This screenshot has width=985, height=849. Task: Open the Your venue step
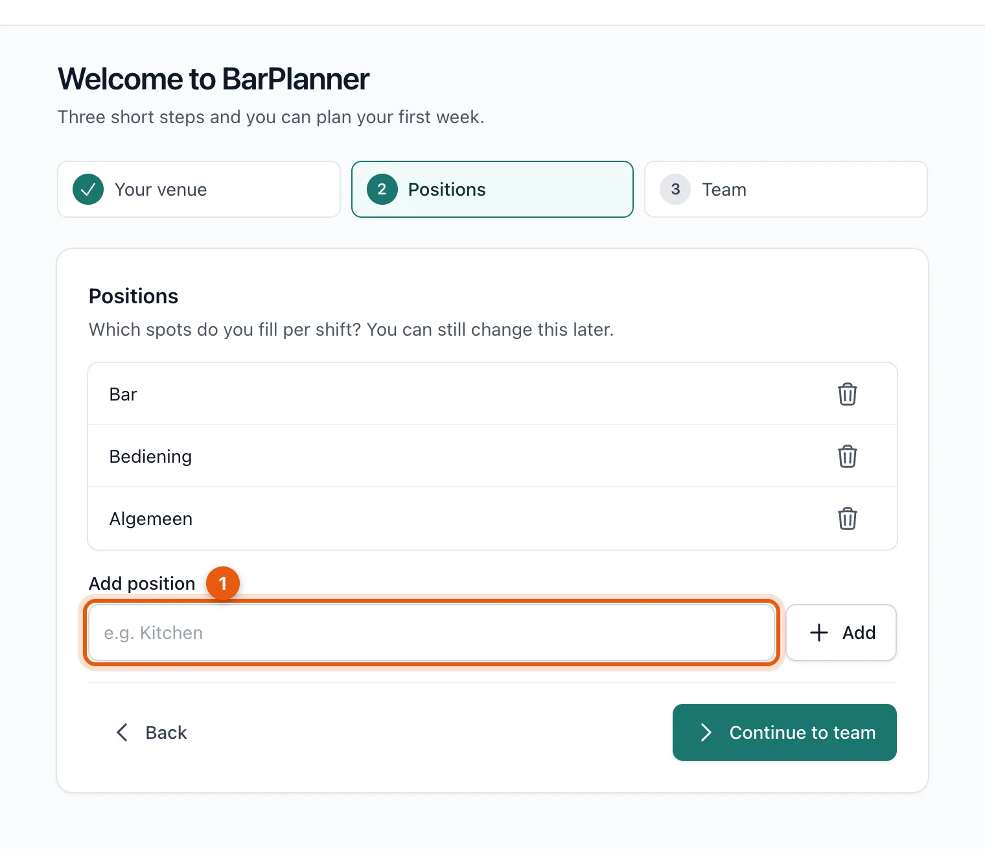coord(199,189)
